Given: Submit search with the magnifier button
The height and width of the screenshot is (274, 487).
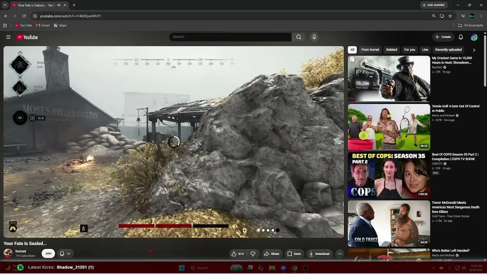Looking at the screenshot, I should click(x=299, y=37).
